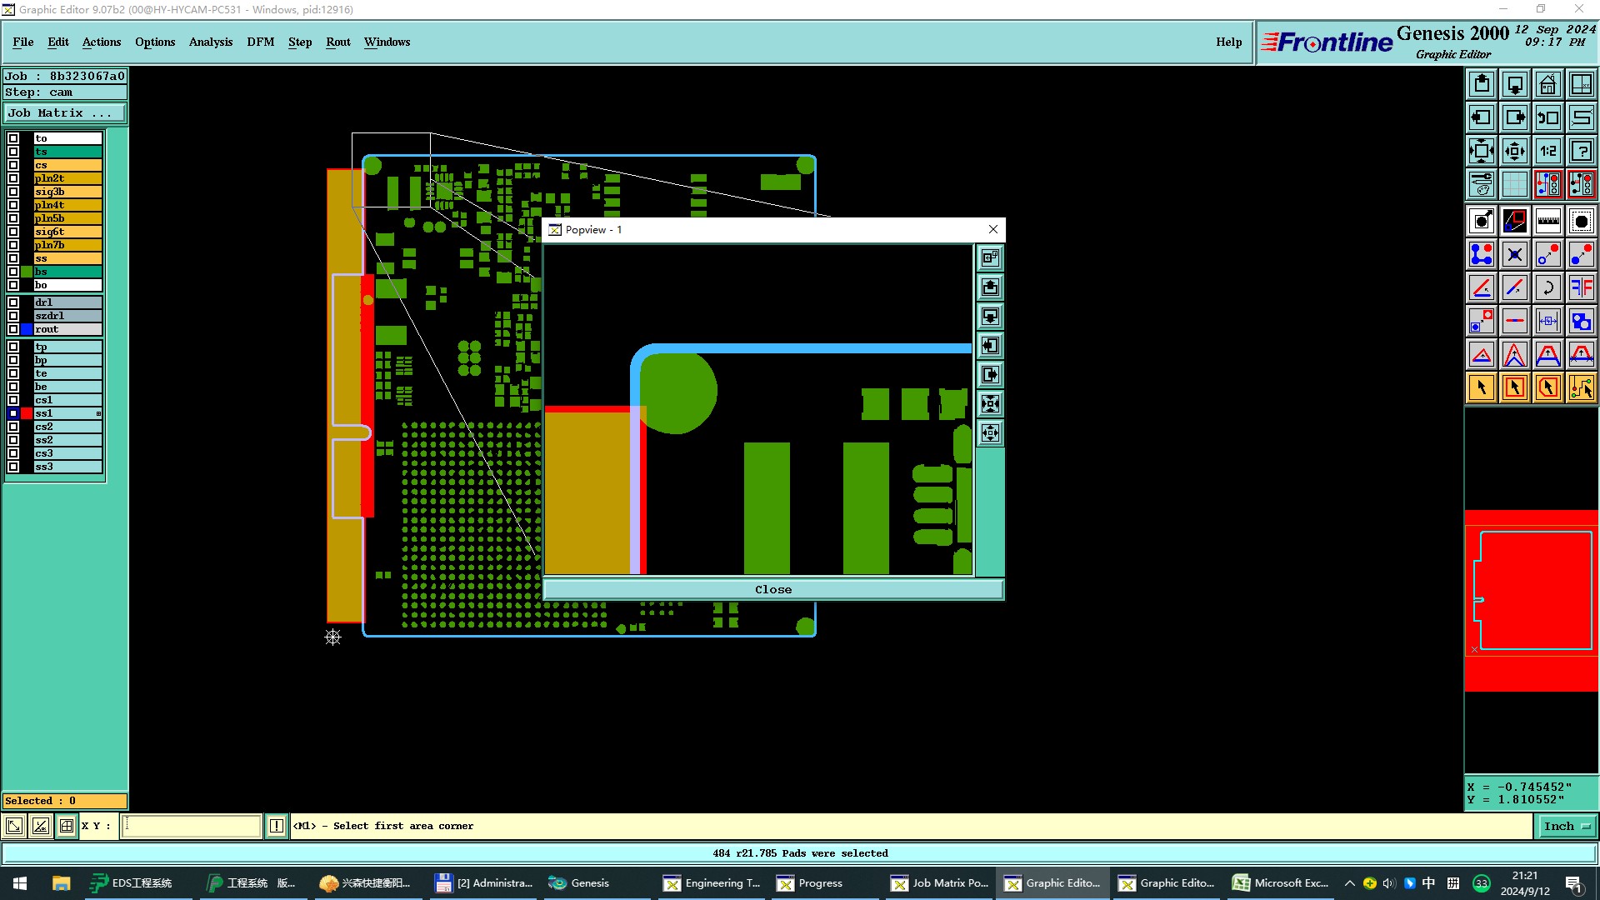
Task: Select the measure ruler tool
Action: tap(1547, 221)
